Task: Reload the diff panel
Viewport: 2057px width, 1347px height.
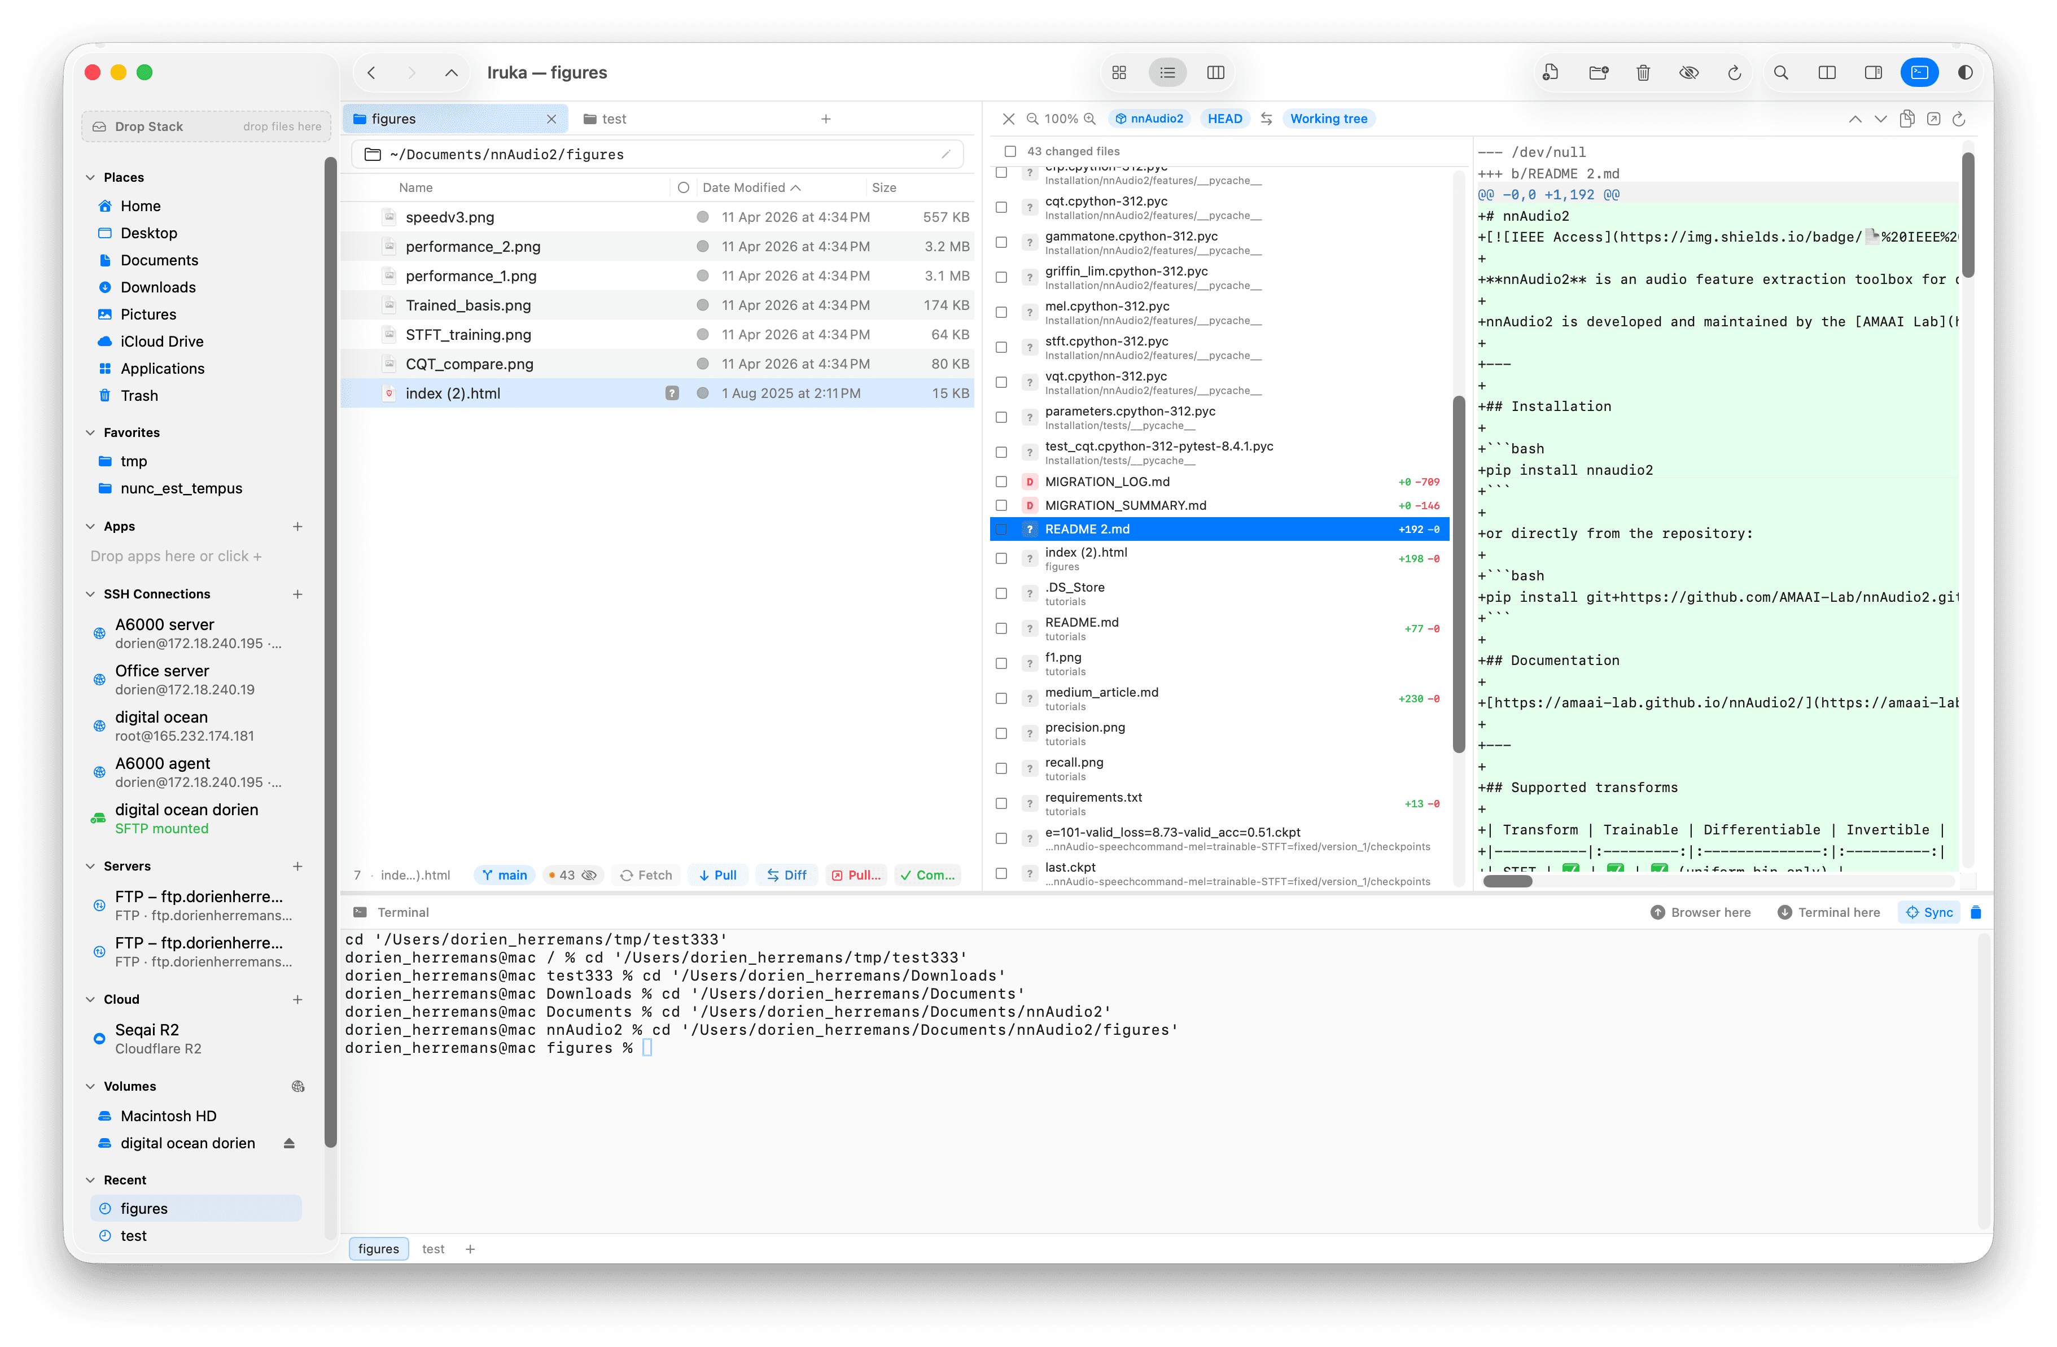Action: tap(1959, 119)
